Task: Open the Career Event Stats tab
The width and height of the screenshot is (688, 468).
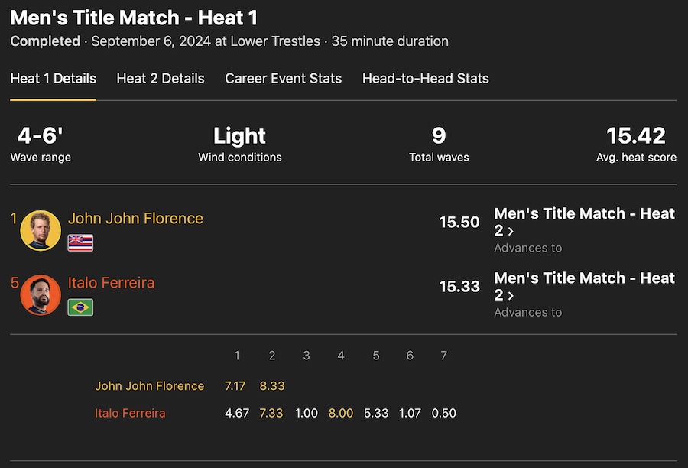Action: (x=283, y=78)
